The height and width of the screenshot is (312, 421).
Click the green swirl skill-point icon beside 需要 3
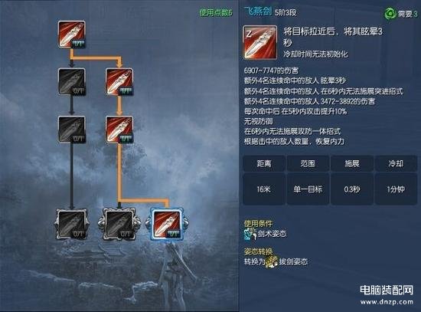point(390,13)
